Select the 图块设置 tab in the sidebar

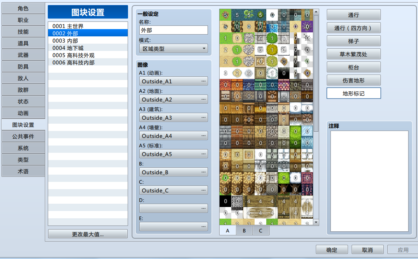pos(23,125)
